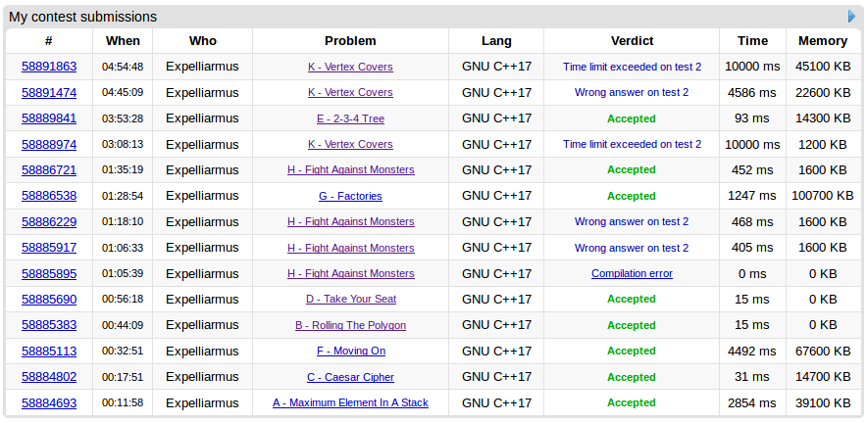This screenshot has width=868, height=423.
Task: Click the Verdict column header
Action: [x=632, y=41]
